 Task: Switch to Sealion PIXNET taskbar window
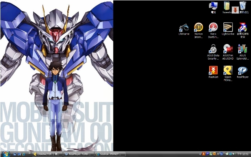(110, 154)
